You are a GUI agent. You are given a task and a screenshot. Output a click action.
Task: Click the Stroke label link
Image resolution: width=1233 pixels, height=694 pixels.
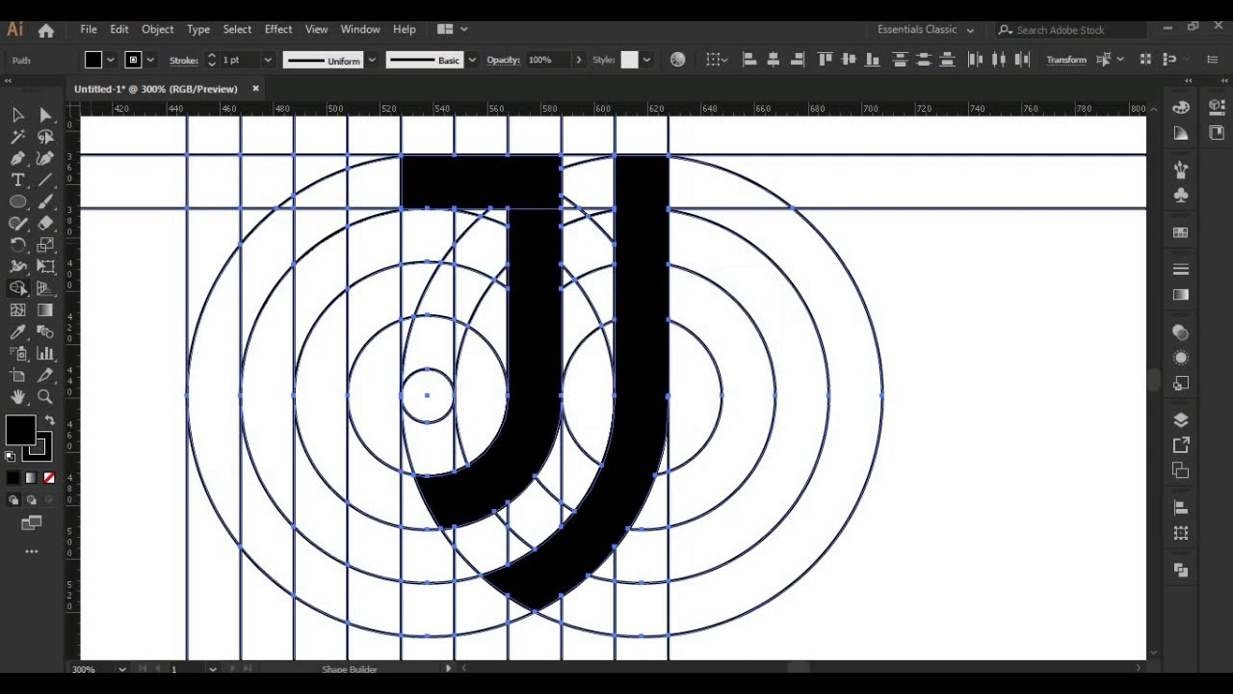184,60
